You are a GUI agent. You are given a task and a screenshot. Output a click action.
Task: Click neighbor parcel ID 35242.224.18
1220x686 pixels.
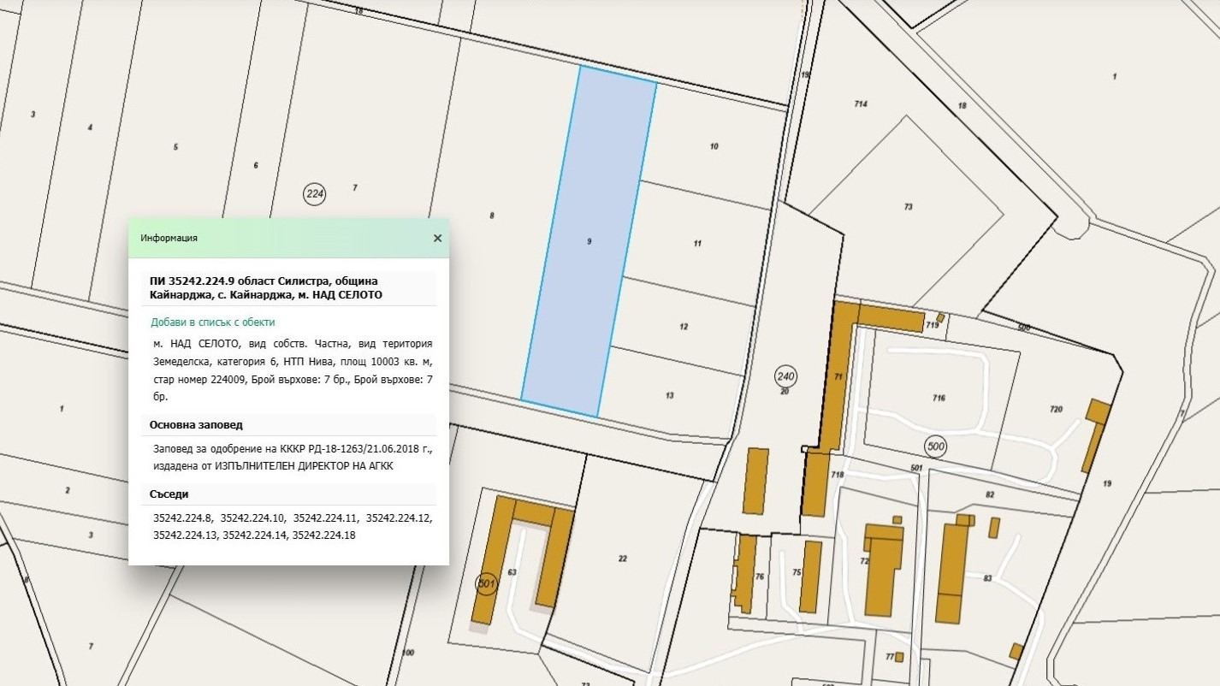[323, 535]
